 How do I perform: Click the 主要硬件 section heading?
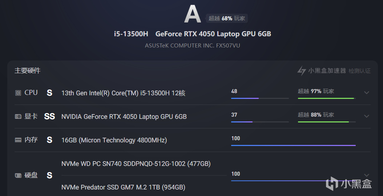coord(28,71)
